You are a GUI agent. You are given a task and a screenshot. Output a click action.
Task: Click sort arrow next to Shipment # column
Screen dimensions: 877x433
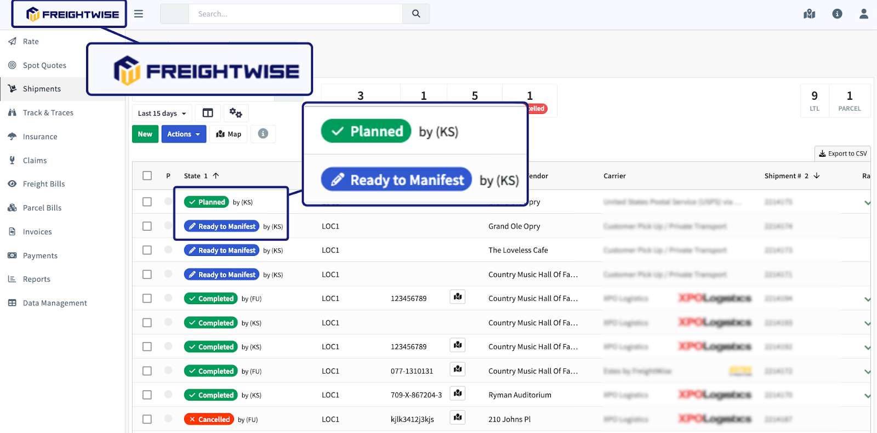(817, 176)
